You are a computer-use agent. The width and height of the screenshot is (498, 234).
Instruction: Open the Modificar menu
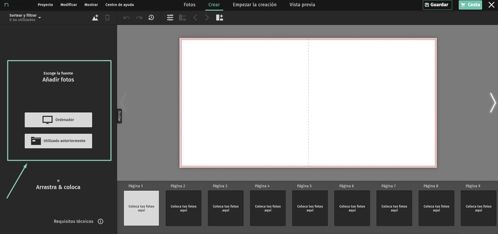69,5
